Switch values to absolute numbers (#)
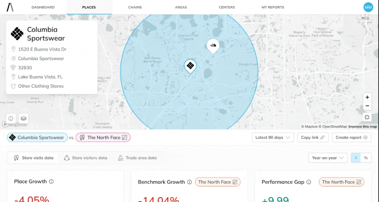Screen dimensions: 379x202 [356, 158]
